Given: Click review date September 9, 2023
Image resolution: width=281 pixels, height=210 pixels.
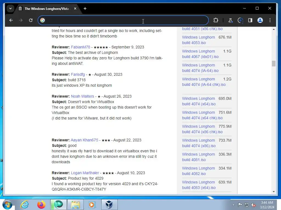Looking at the screenshot, I should click(x=128, y=47).
